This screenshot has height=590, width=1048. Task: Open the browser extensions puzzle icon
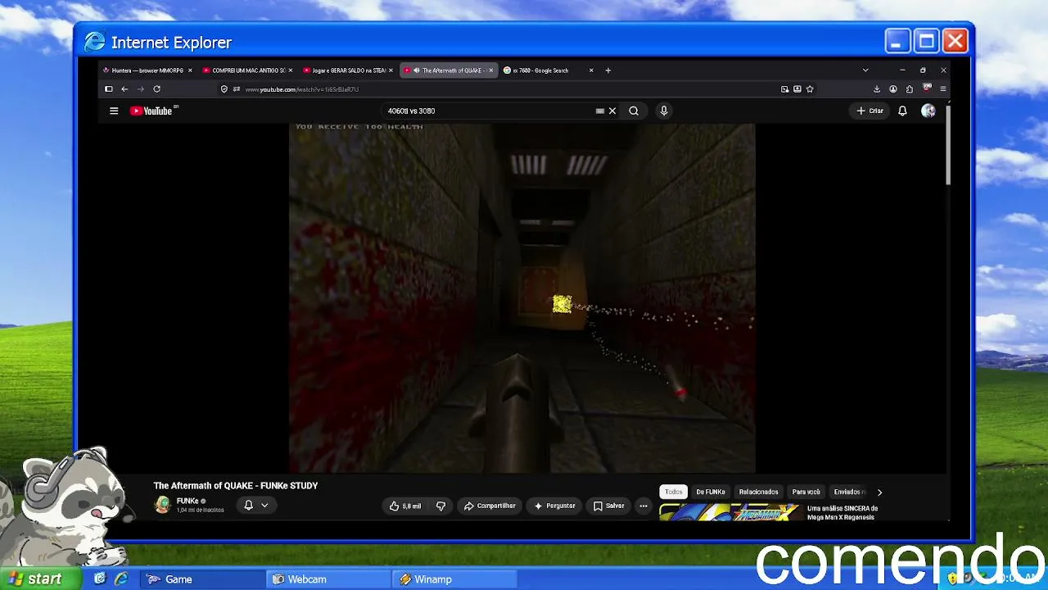[910, 89]
